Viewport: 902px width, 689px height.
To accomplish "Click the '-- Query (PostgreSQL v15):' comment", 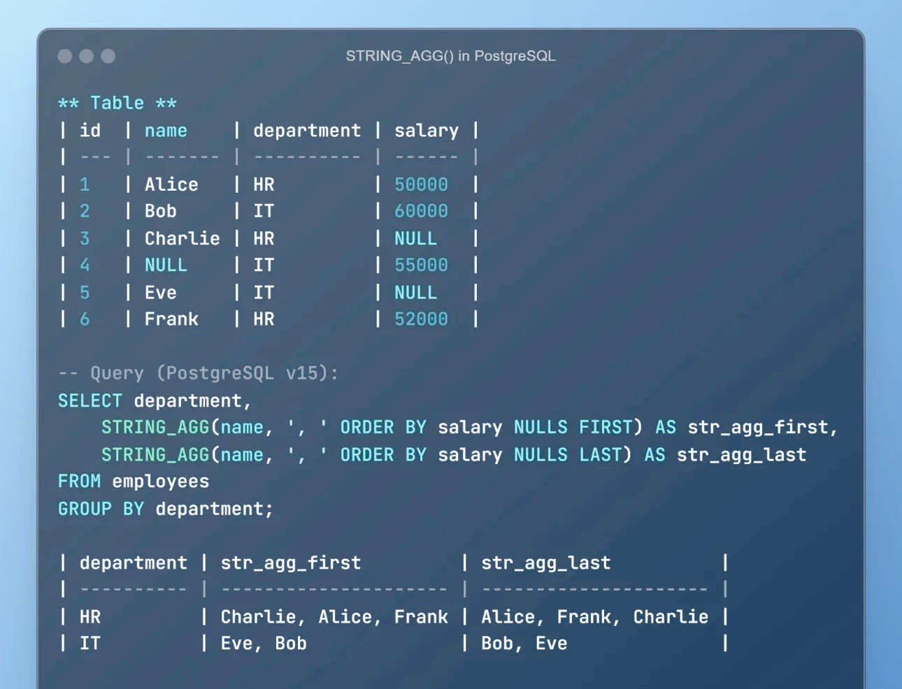I will [199, 373].
